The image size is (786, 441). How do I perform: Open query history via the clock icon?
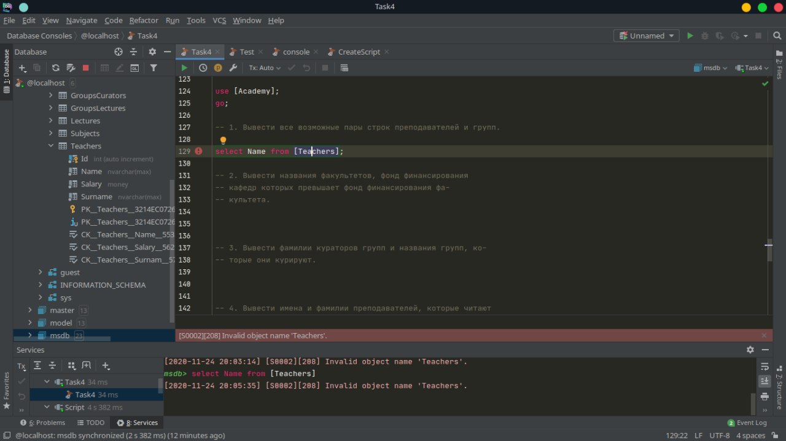tap(203, 68)
